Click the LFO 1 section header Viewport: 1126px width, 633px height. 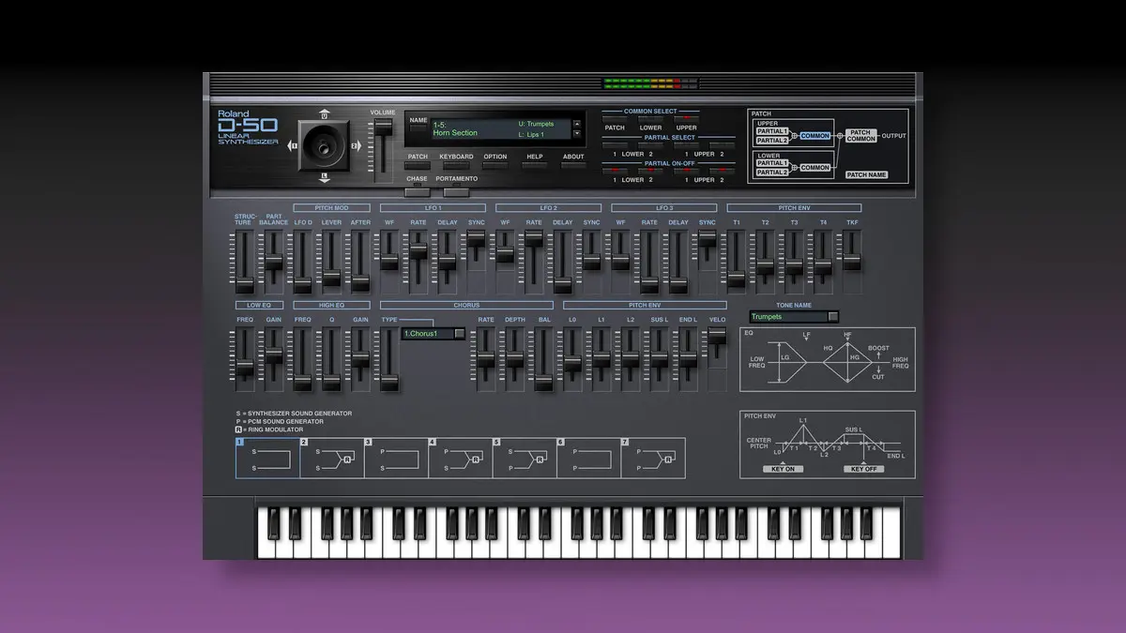(x=433, y=207)
